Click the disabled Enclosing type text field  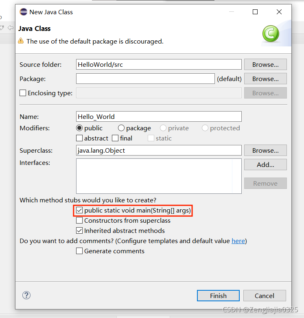tap(159, 93)
